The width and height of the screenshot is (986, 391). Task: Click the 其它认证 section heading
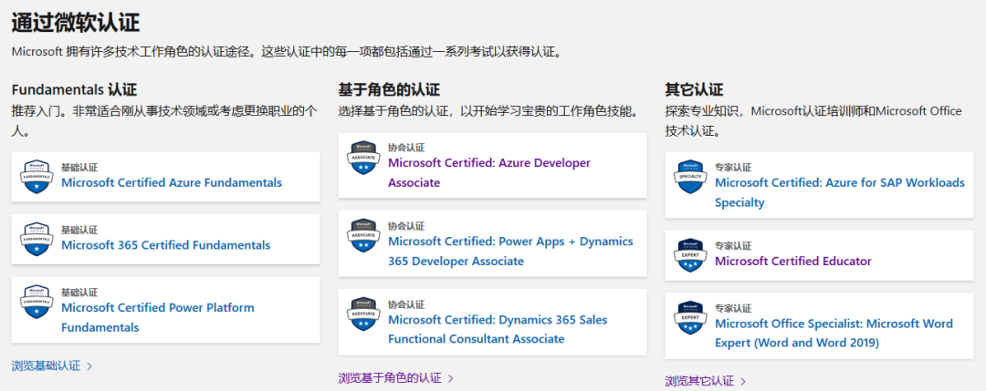[694, 89]
